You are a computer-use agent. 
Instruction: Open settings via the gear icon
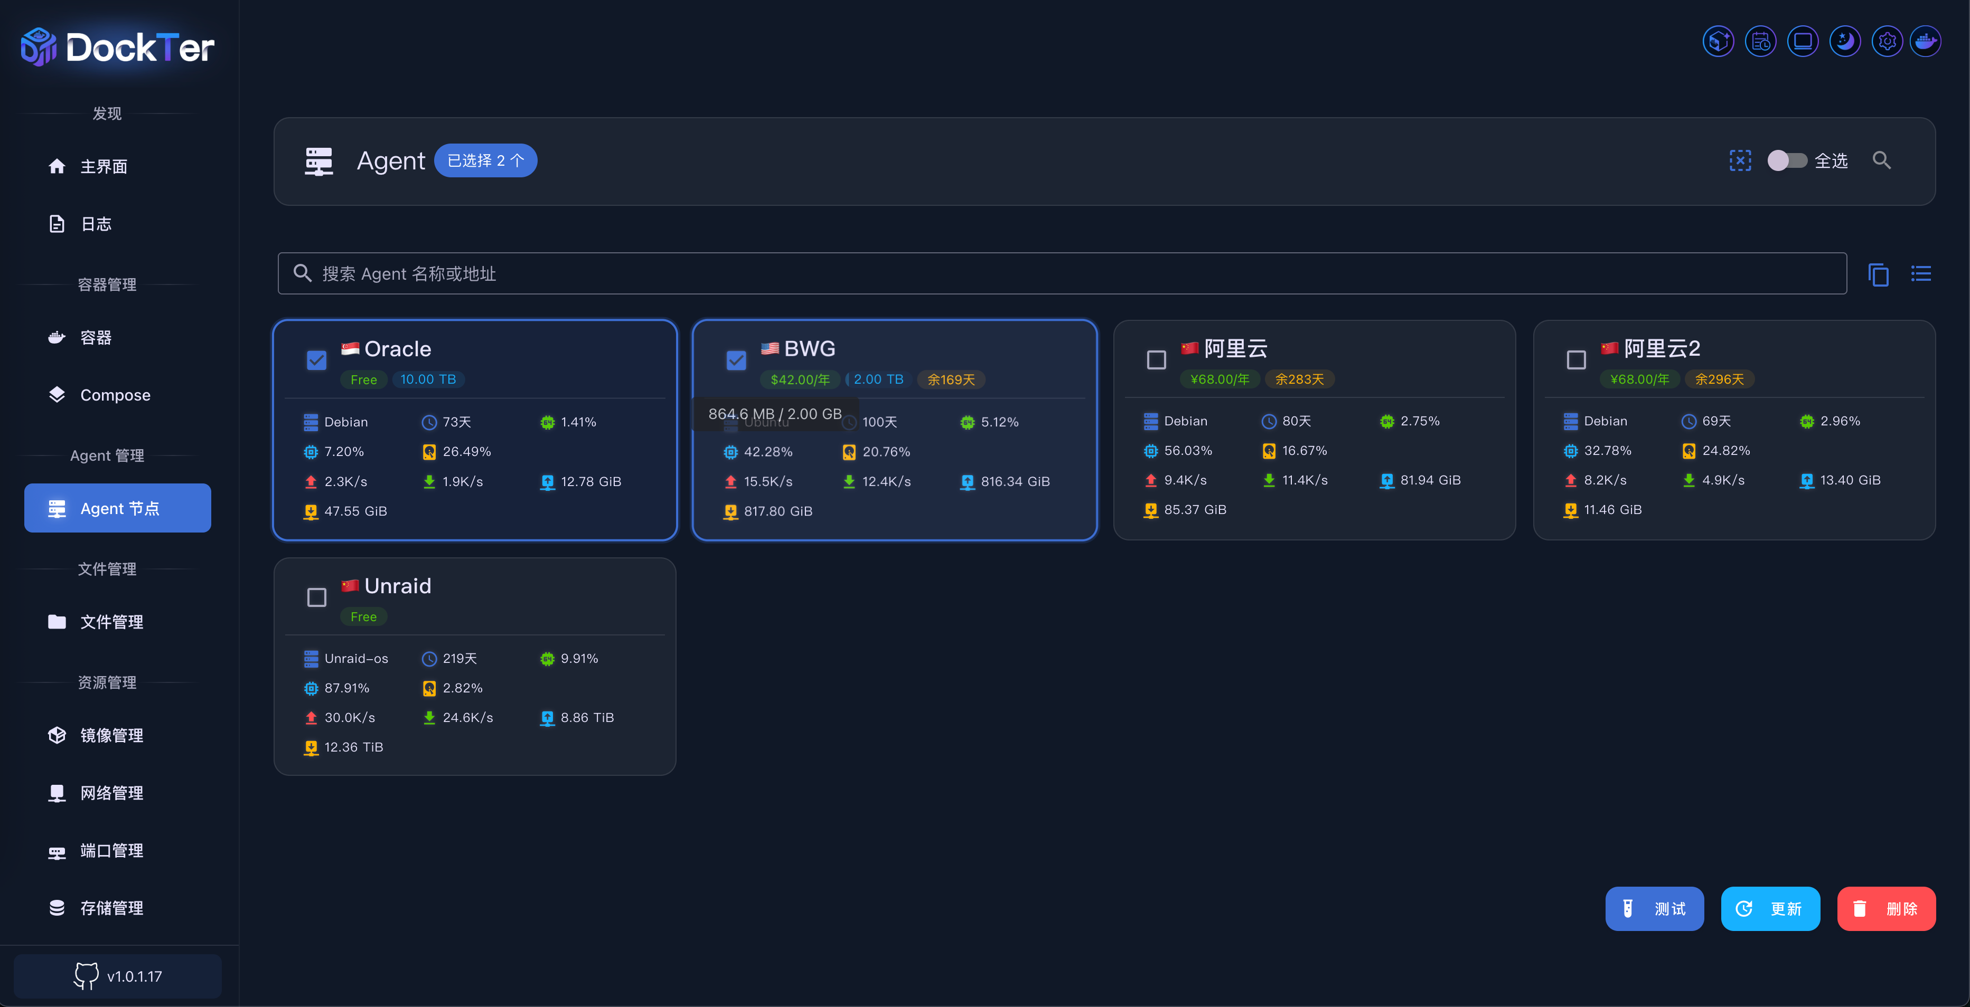point(1887,41)
